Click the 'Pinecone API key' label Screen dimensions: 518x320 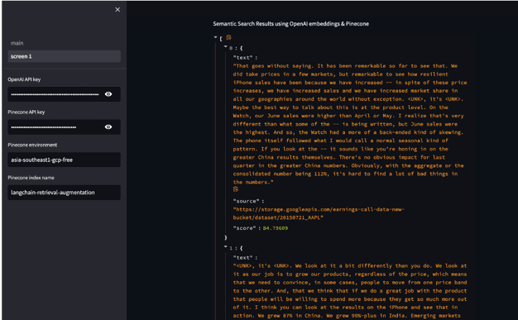coord(26,112)
